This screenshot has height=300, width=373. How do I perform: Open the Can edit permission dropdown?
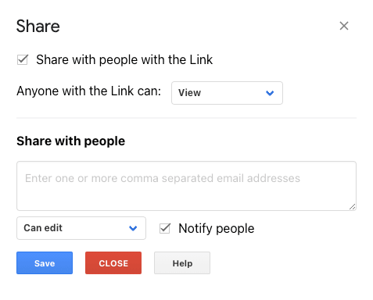click(x=81, y=228)
